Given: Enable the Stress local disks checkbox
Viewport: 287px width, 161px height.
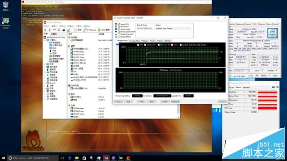Looking at the screenshot, I should pyautogui.click(x=119, y=34).
